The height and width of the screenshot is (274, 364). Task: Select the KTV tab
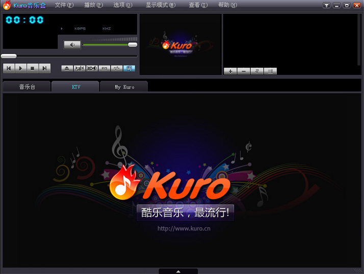pyautogui.click(x=75, y=87)
